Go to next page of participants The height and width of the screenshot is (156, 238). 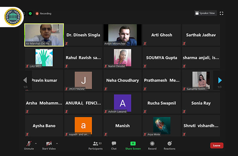[220, 80]
